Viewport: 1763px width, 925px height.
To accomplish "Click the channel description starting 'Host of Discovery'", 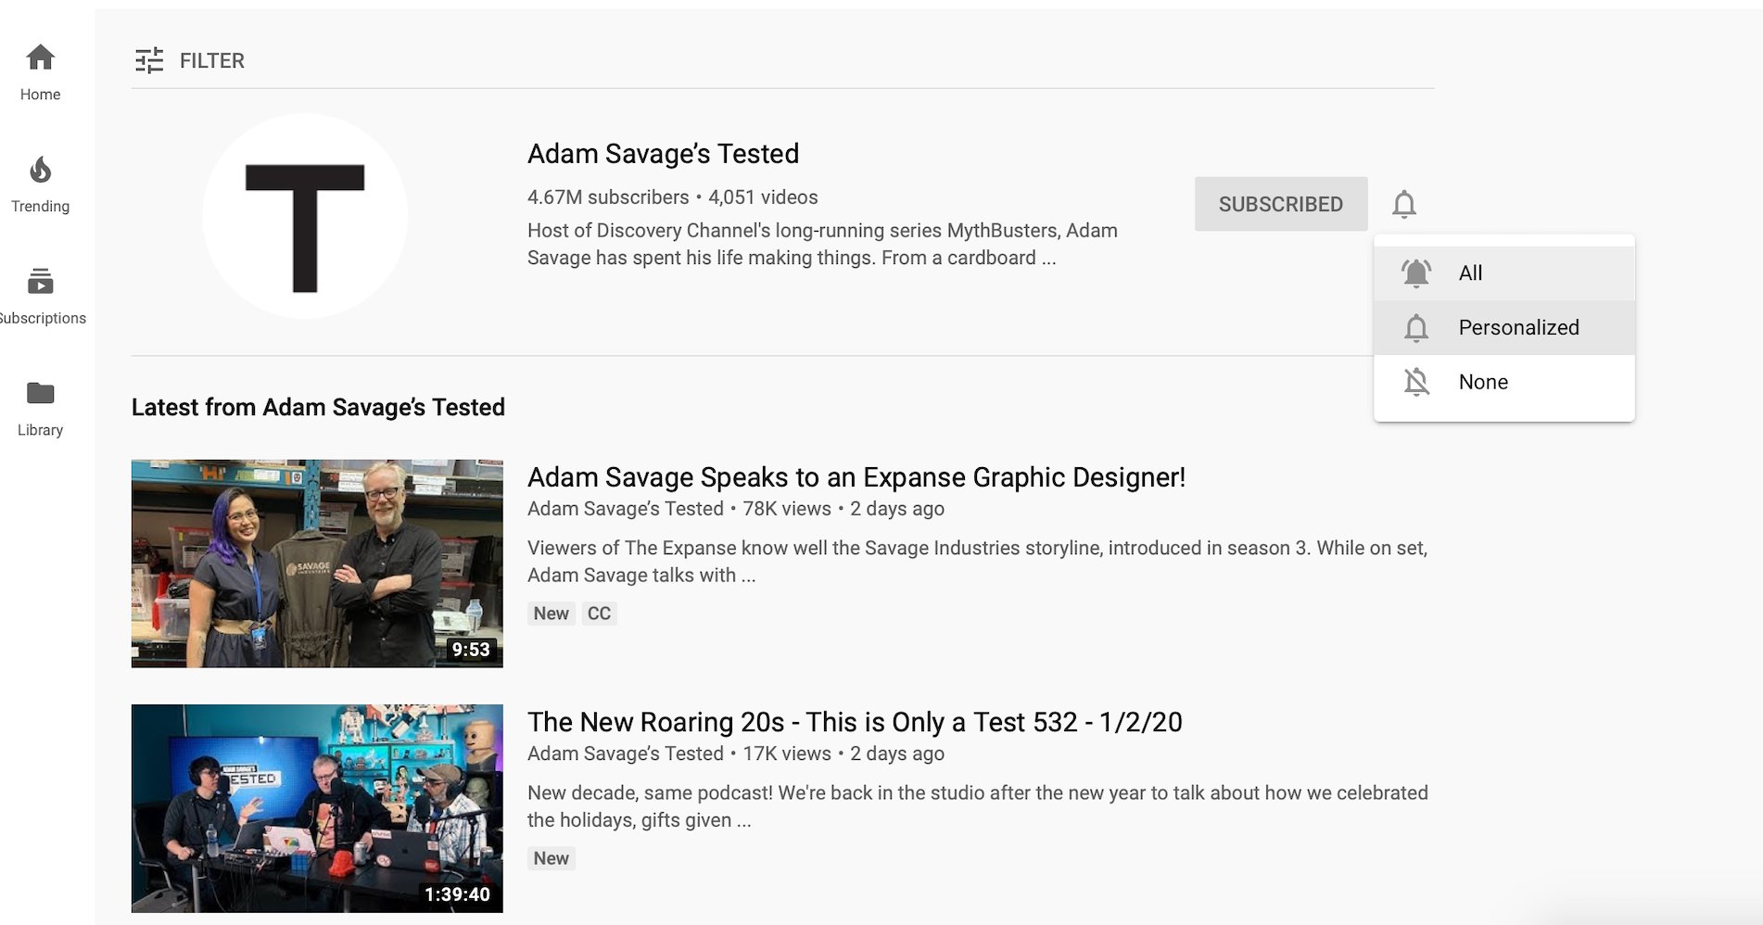I will 822,244.
